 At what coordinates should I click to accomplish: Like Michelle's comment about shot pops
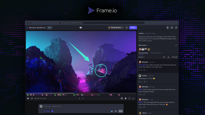point(144,70)
